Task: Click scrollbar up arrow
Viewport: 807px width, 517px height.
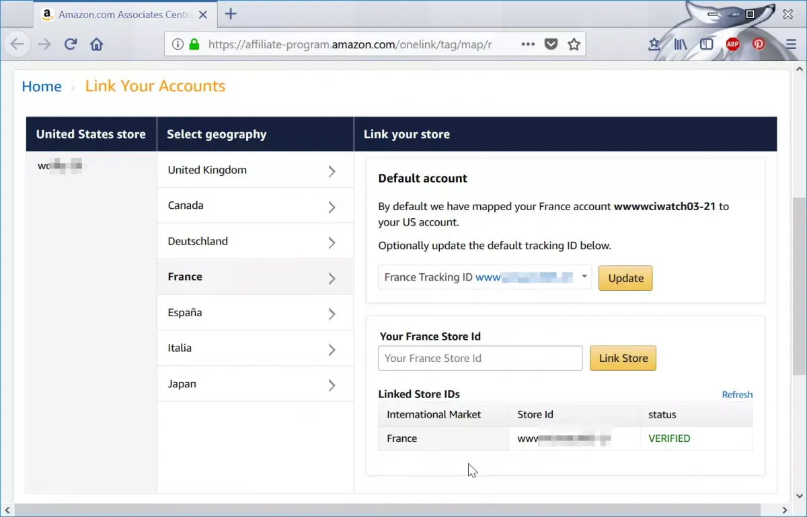Action: (x=799, y=68)
